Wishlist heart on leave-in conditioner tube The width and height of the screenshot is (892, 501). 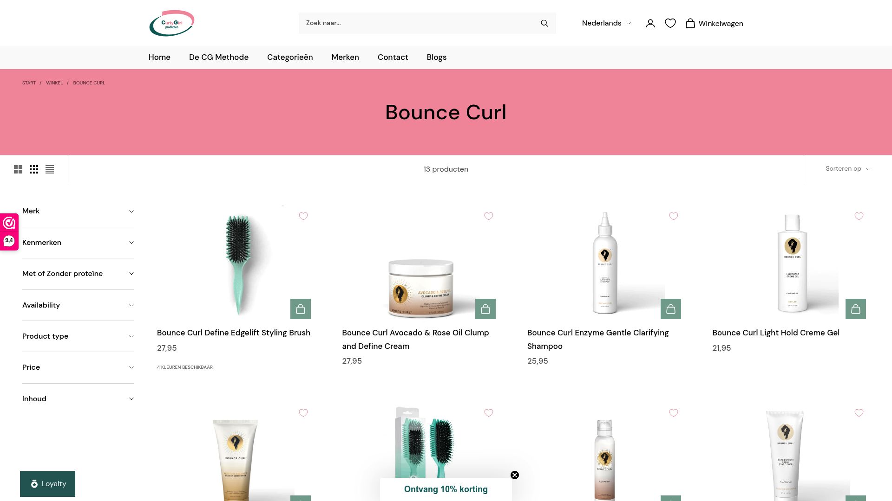tap(303, 413)
